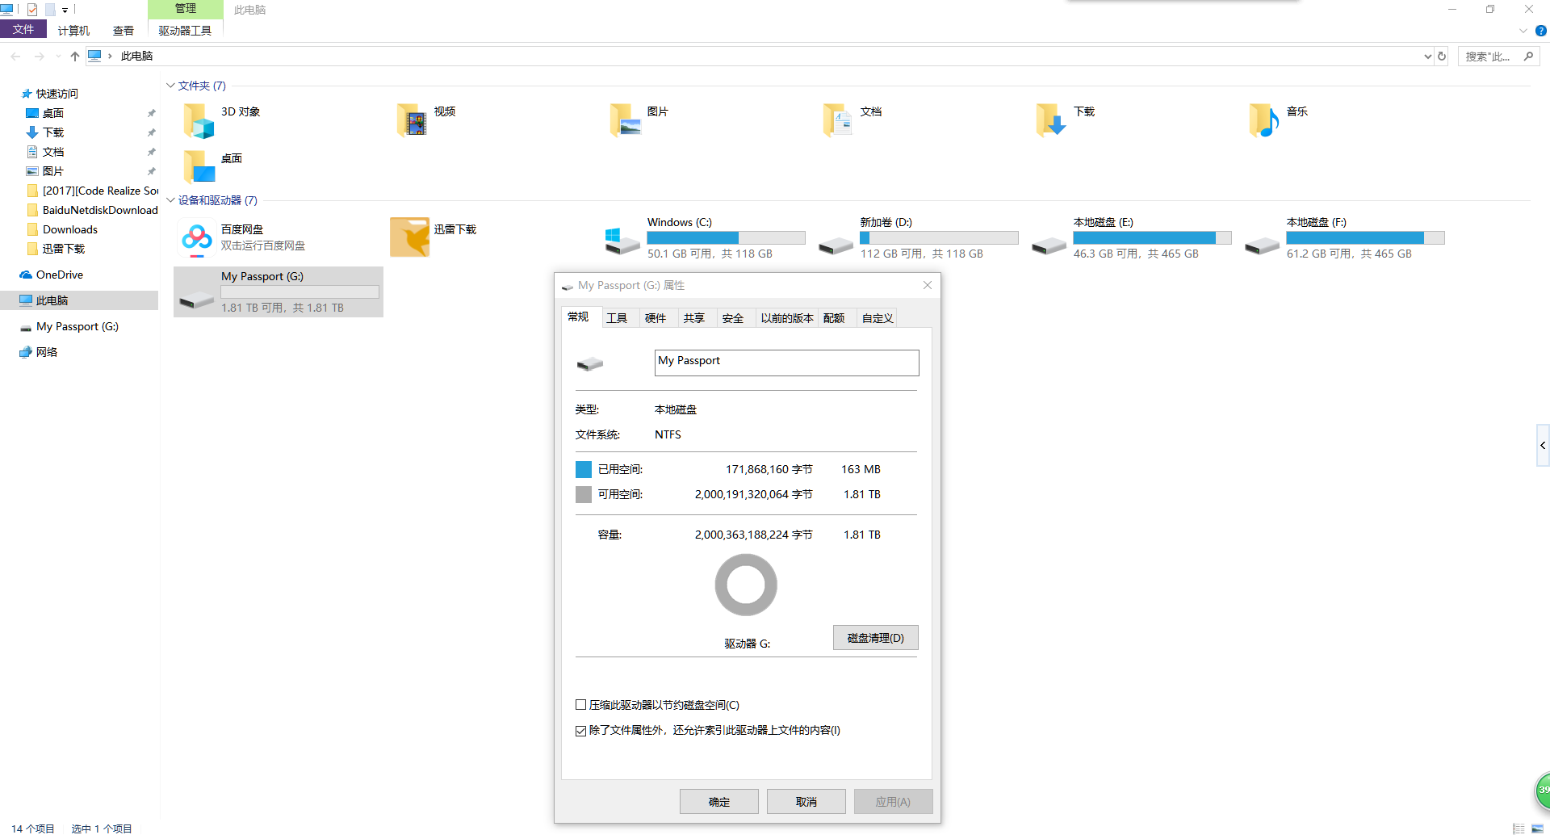The height and width of the screenshot is (839, 1550).
Task: Switch to the 以前的版本 tab
Action: tap(787, 318)
